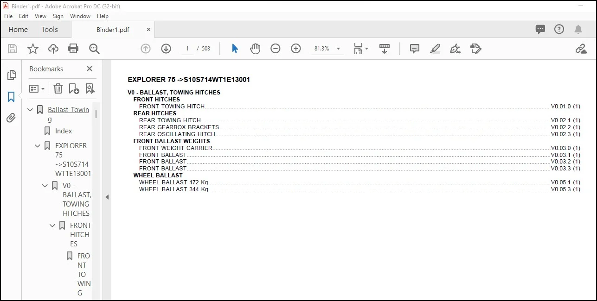Select the Ballast Towing bookmark
Image resolution: width=597 pixels, height=301 pixels.
click(69, 114)
